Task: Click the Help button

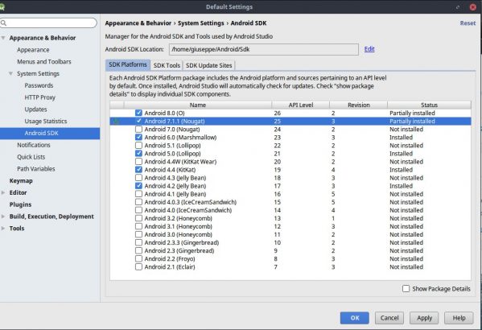Action: [x=459, y=318]
